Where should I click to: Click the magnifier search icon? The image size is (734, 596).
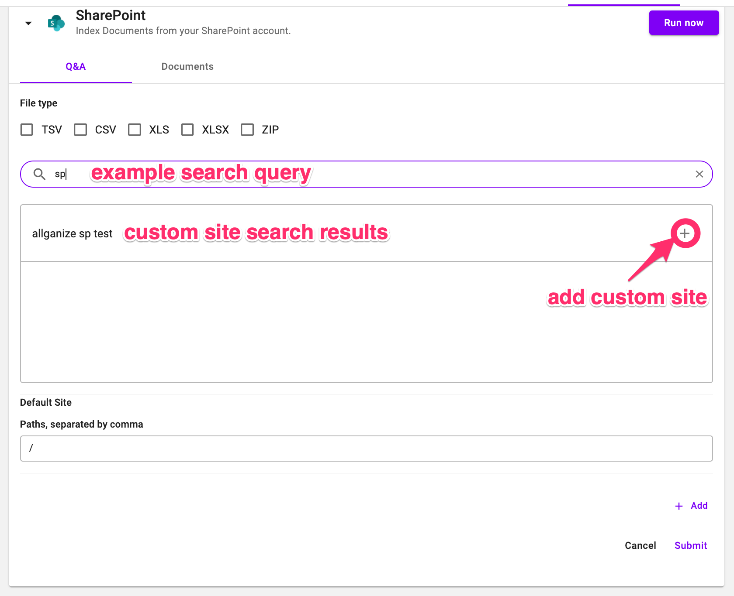(x=39, y=174)
